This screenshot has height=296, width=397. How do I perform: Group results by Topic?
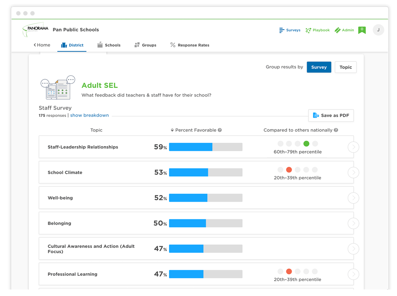tap(345, 67)
